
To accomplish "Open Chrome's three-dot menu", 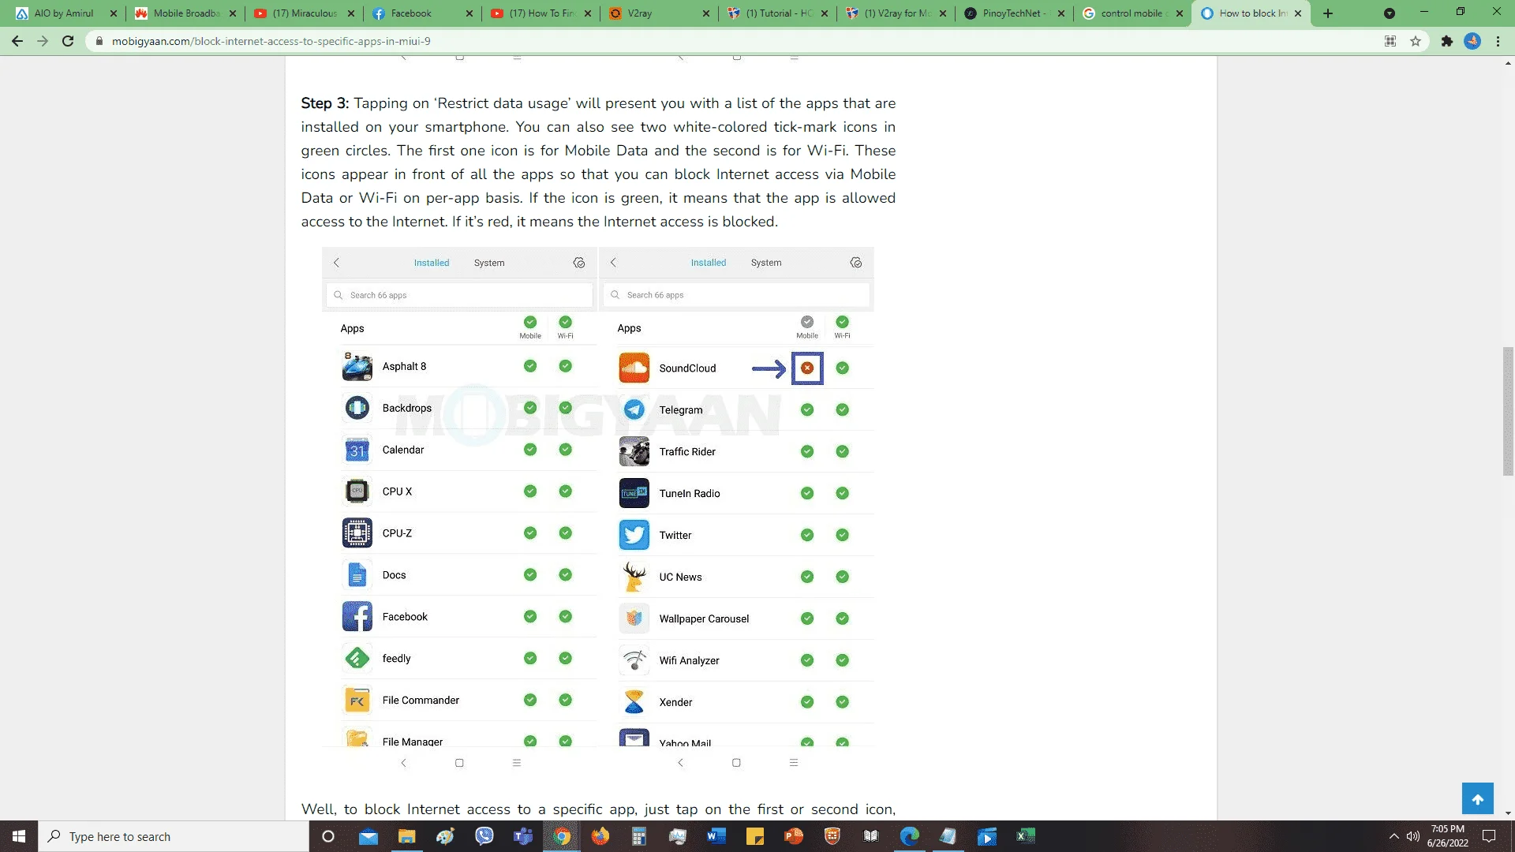I will click(1498, 41).
